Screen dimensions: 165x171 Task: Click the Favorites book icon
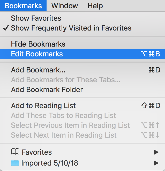15,152
